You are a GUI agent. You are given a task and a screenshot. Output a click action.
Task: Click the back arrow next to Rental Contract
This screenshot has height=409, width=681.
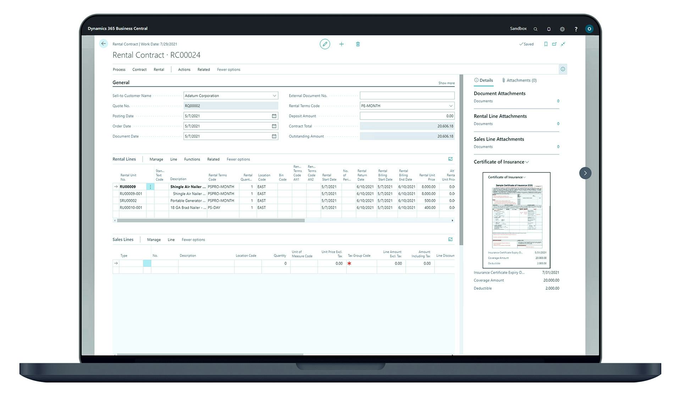pos(103,44)
